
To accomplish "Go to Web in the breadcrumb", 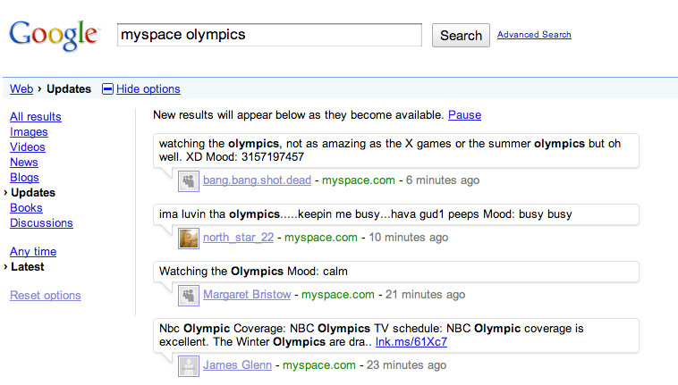I will point(21,89).
